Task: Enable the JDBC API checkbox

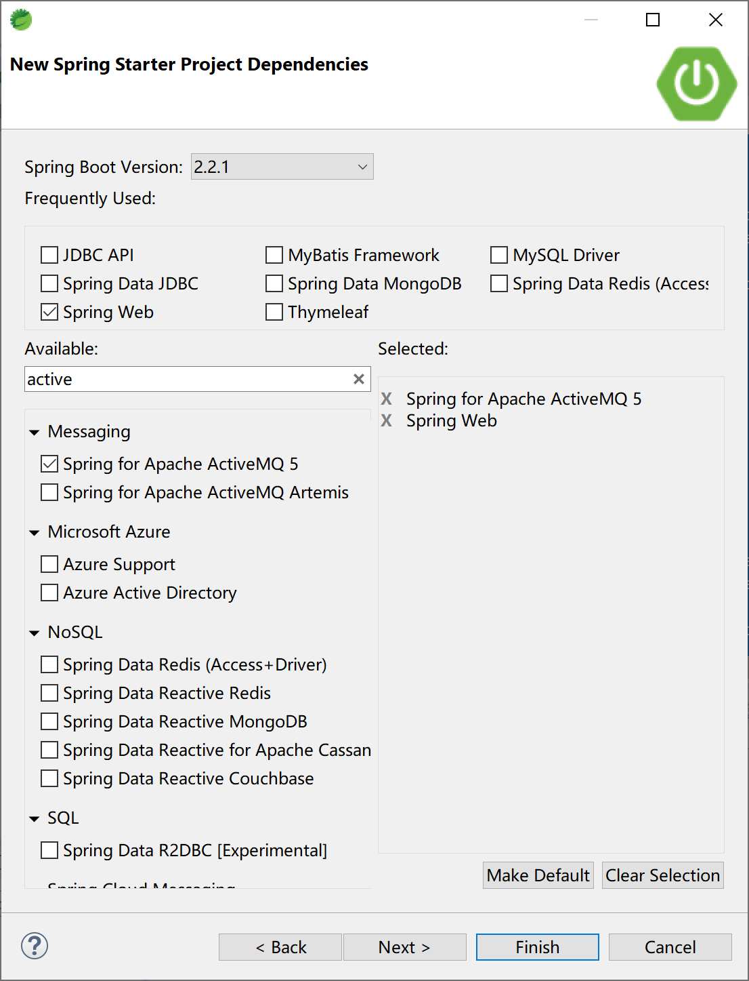Action: point(49,255)
